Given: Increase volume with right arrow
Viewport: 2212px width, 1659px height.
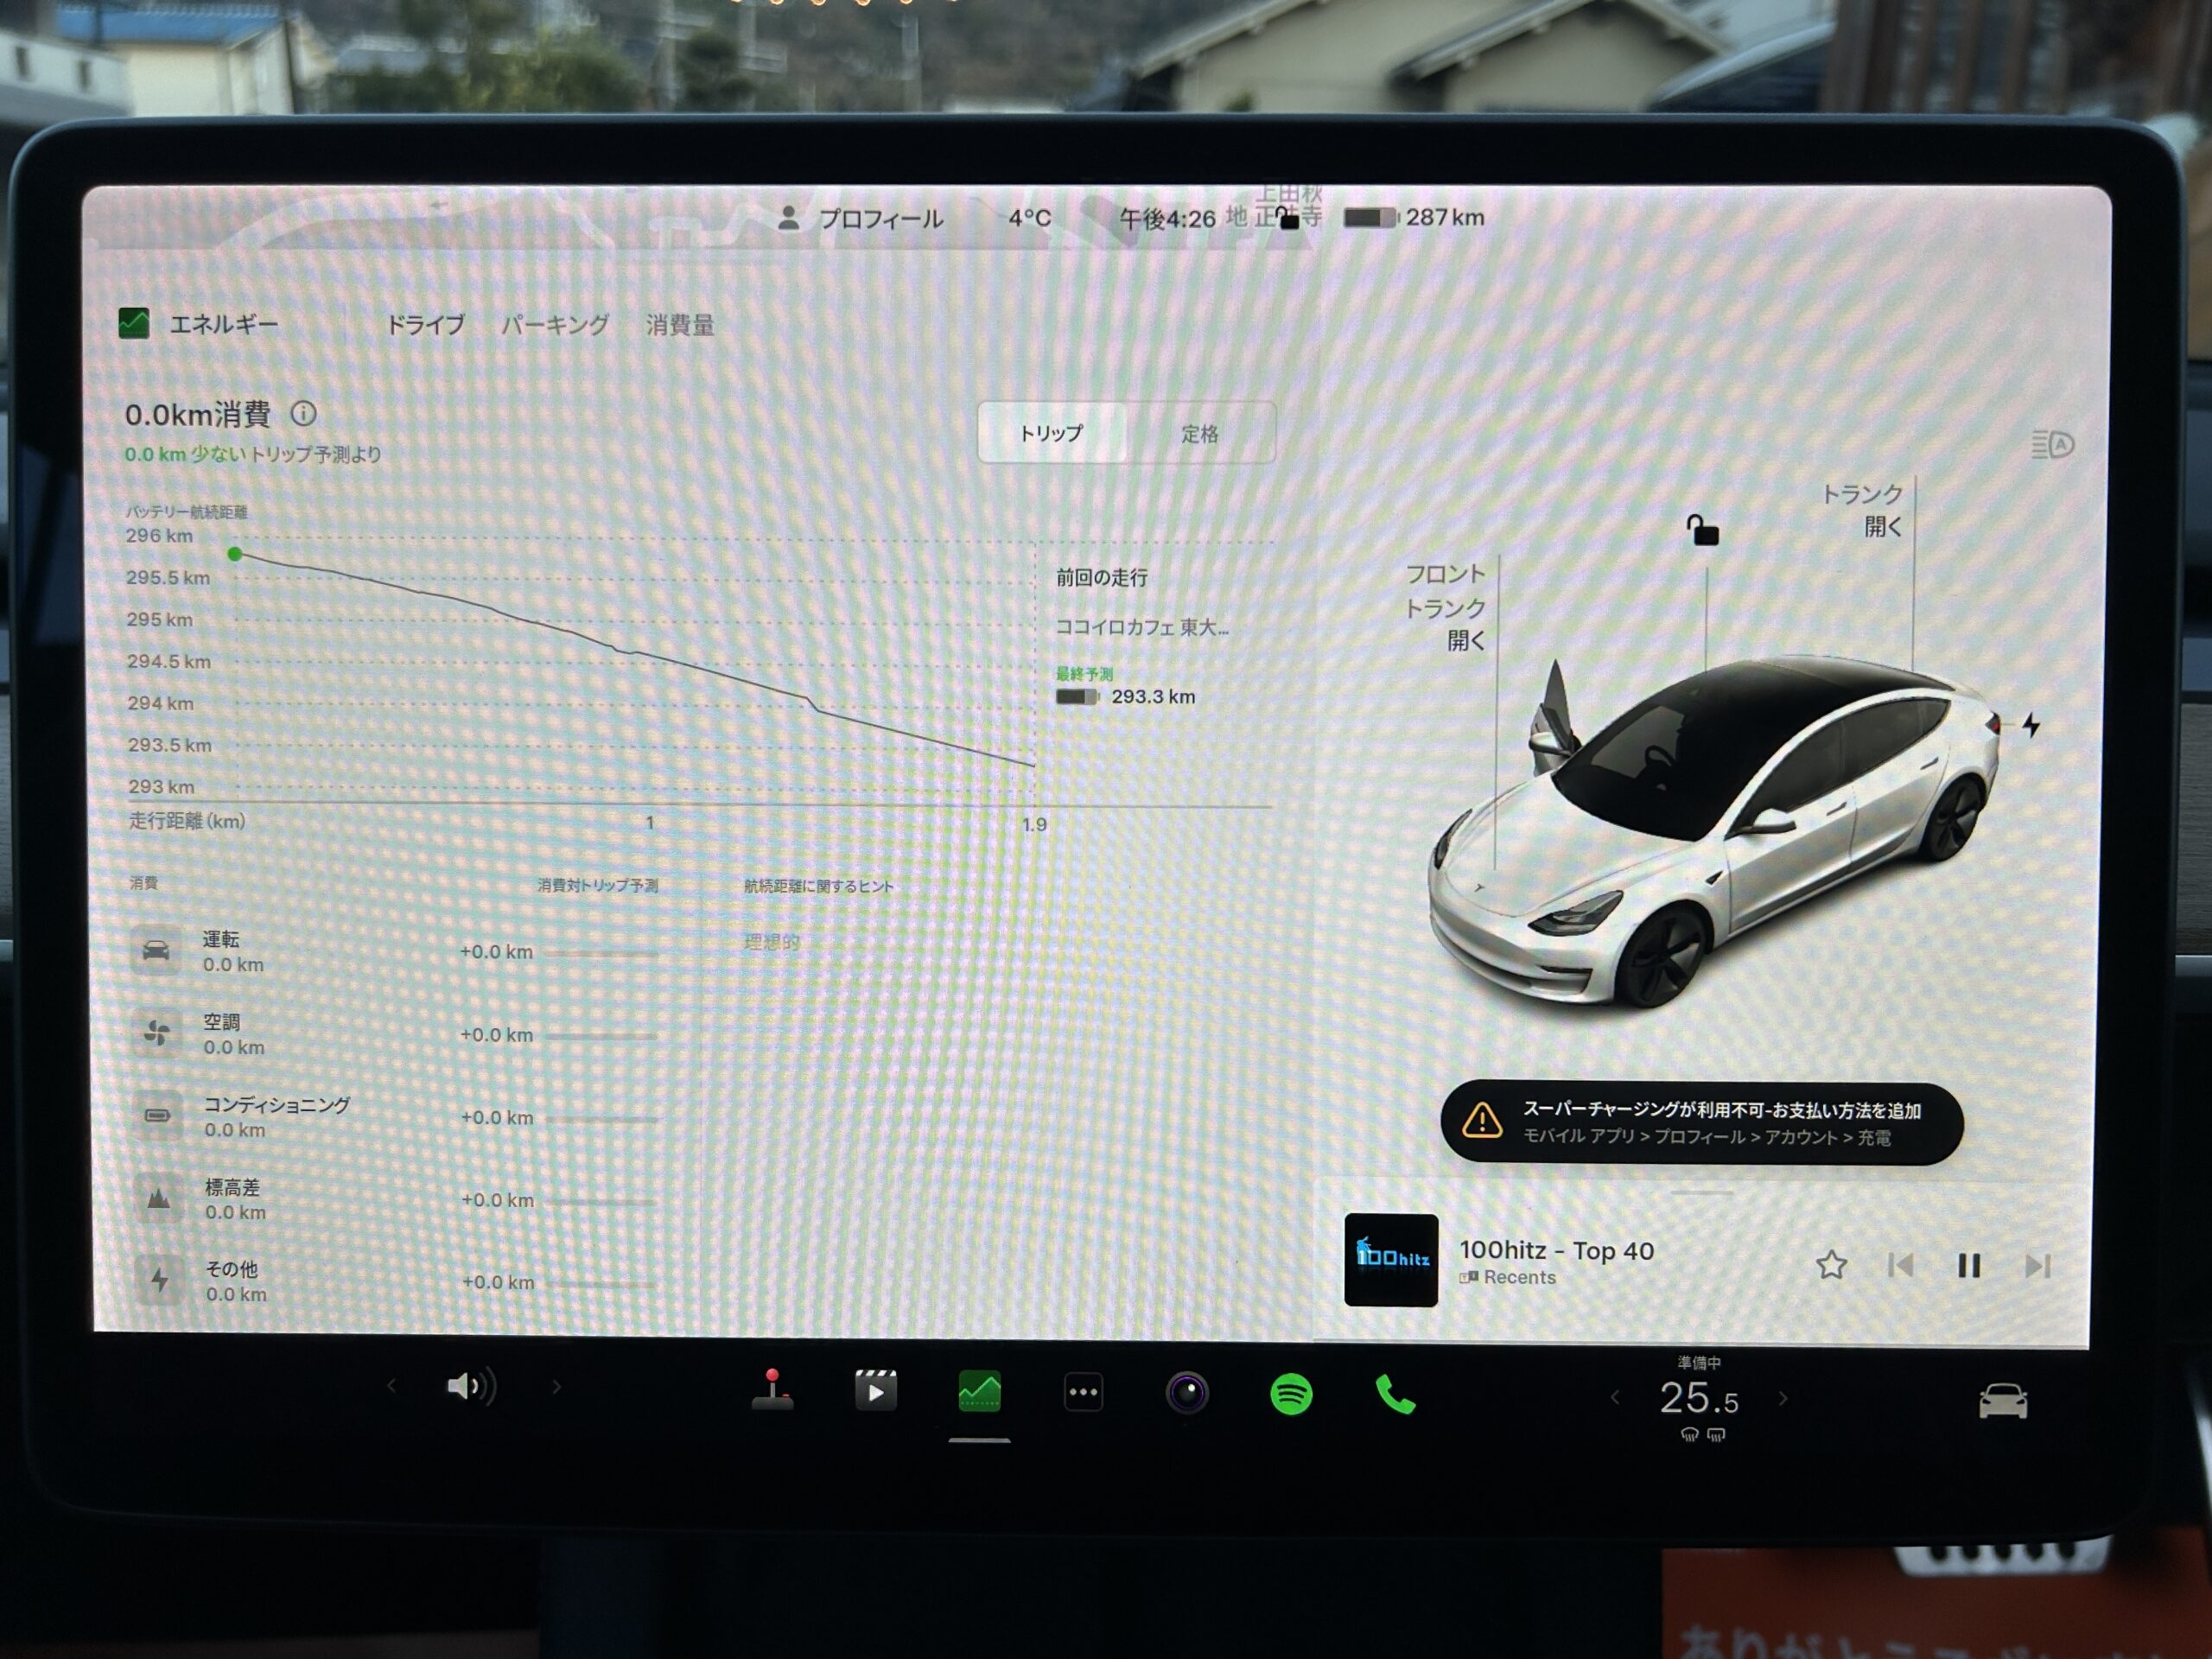Looking at the screenshot, I should point(557,1387).
